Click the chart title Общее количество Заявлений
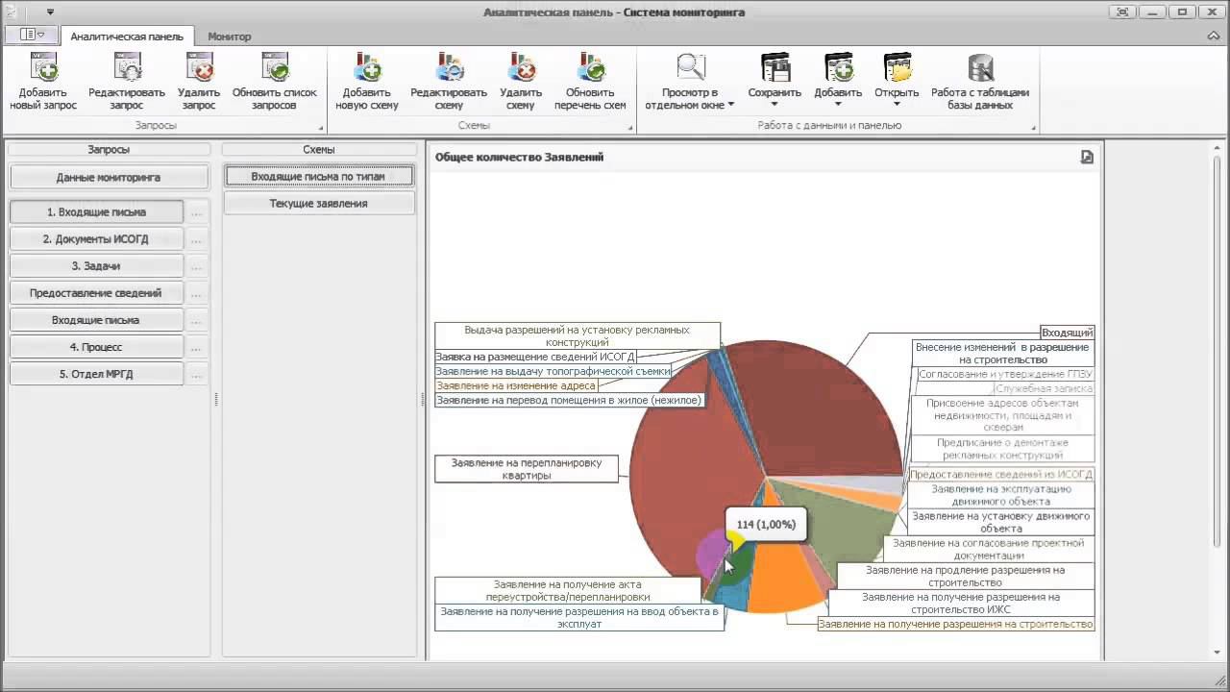Viewport: 1230px width, 692px height. (x=519, y=157)
